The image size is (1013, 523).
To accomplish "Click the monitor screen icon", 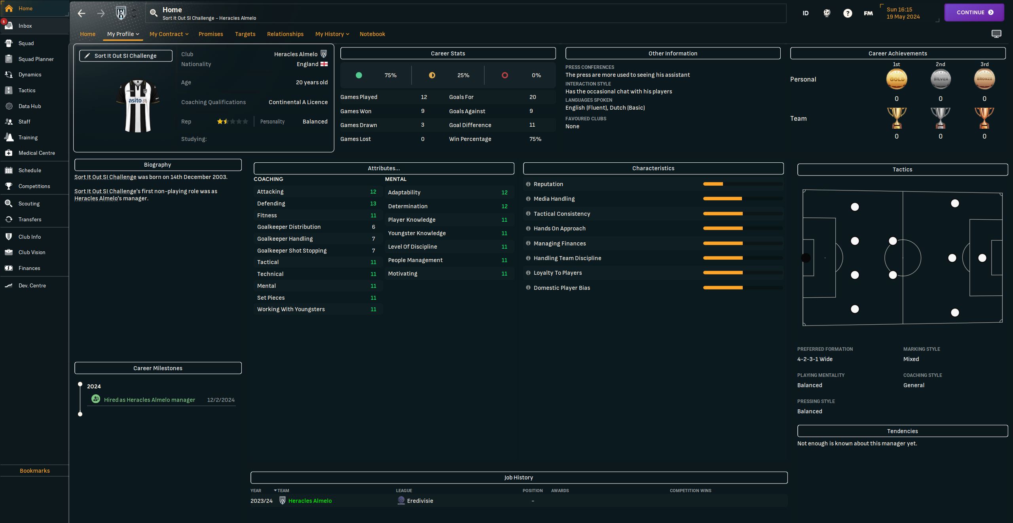I will click(996, 34).
